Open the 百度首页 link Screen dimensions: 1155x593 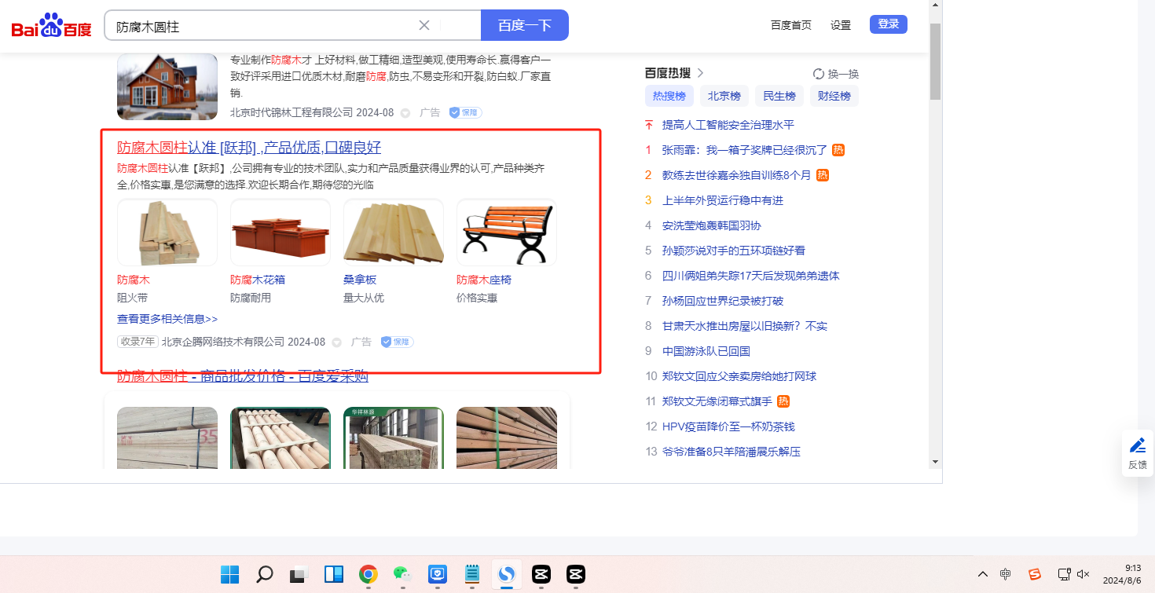(x=791, y=25)
